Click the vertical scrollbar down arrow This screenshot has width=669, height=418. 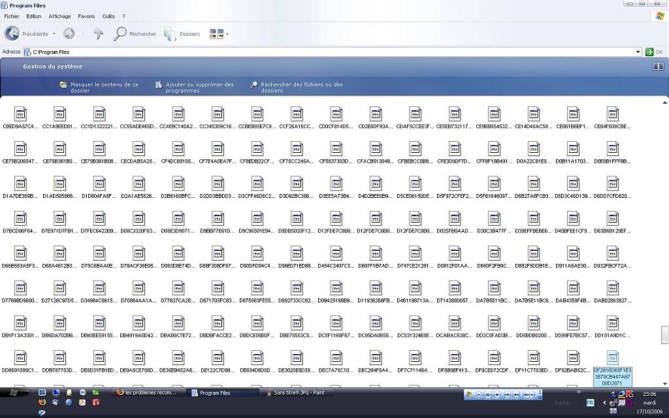coord(664,384)
